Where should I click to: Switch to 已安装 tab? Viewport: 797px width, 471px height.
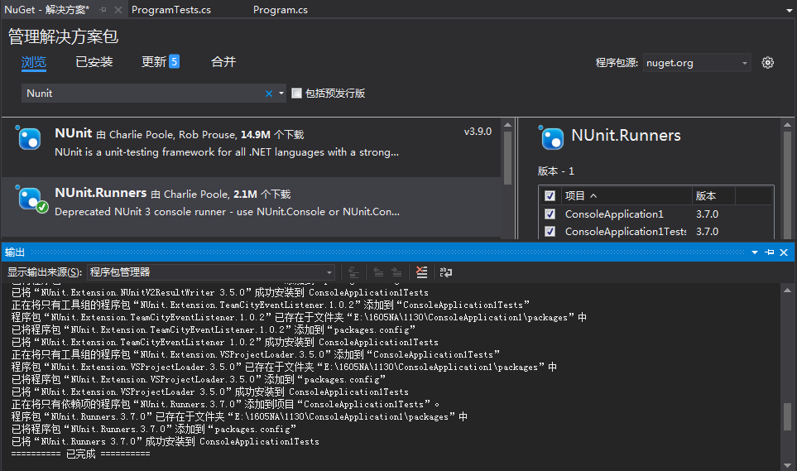click(x=94, y=62)
